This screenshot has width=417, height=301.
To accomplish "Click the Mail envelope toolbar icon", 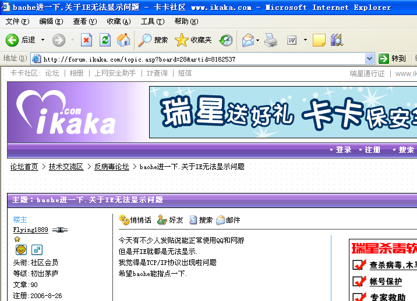I will (248, 40).
